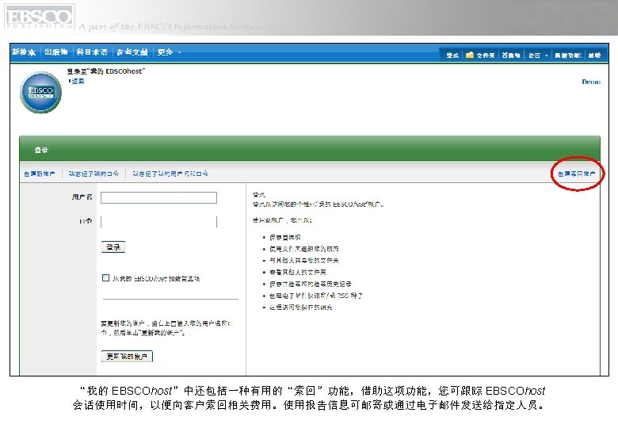Click the round EBSCO logo

coord(40,92)
